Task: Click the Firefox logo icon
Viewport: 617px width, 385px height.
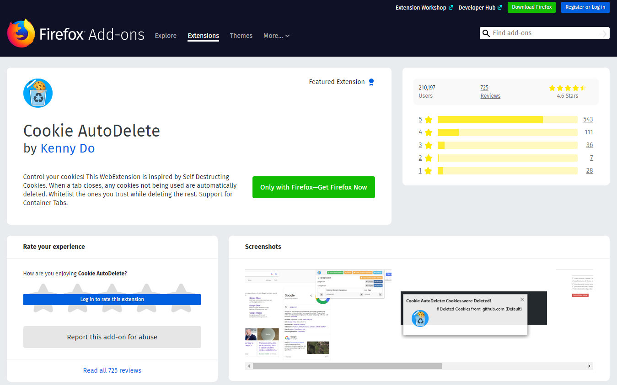Action: pos(21,33)
